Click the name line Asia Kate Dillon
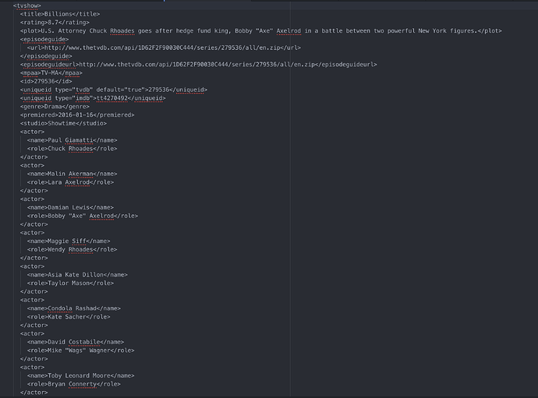Screen dimensions: 538x398 click(x=77, y=275)
